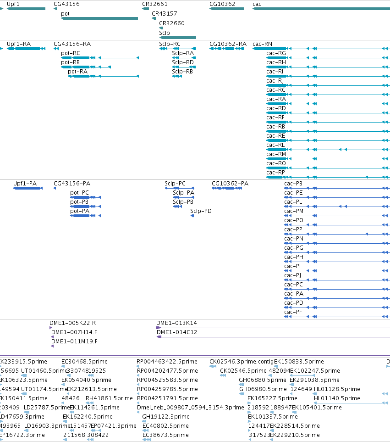Select the cac-RO transcript label
Viewport: 390px width, 442px height.
tap(276, 163)
